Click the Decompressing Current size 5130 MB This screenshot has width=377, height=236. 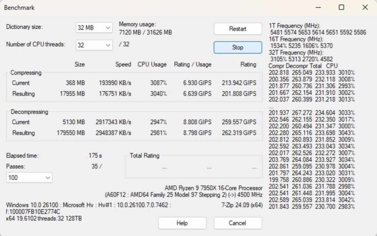[x=74, y=122]
